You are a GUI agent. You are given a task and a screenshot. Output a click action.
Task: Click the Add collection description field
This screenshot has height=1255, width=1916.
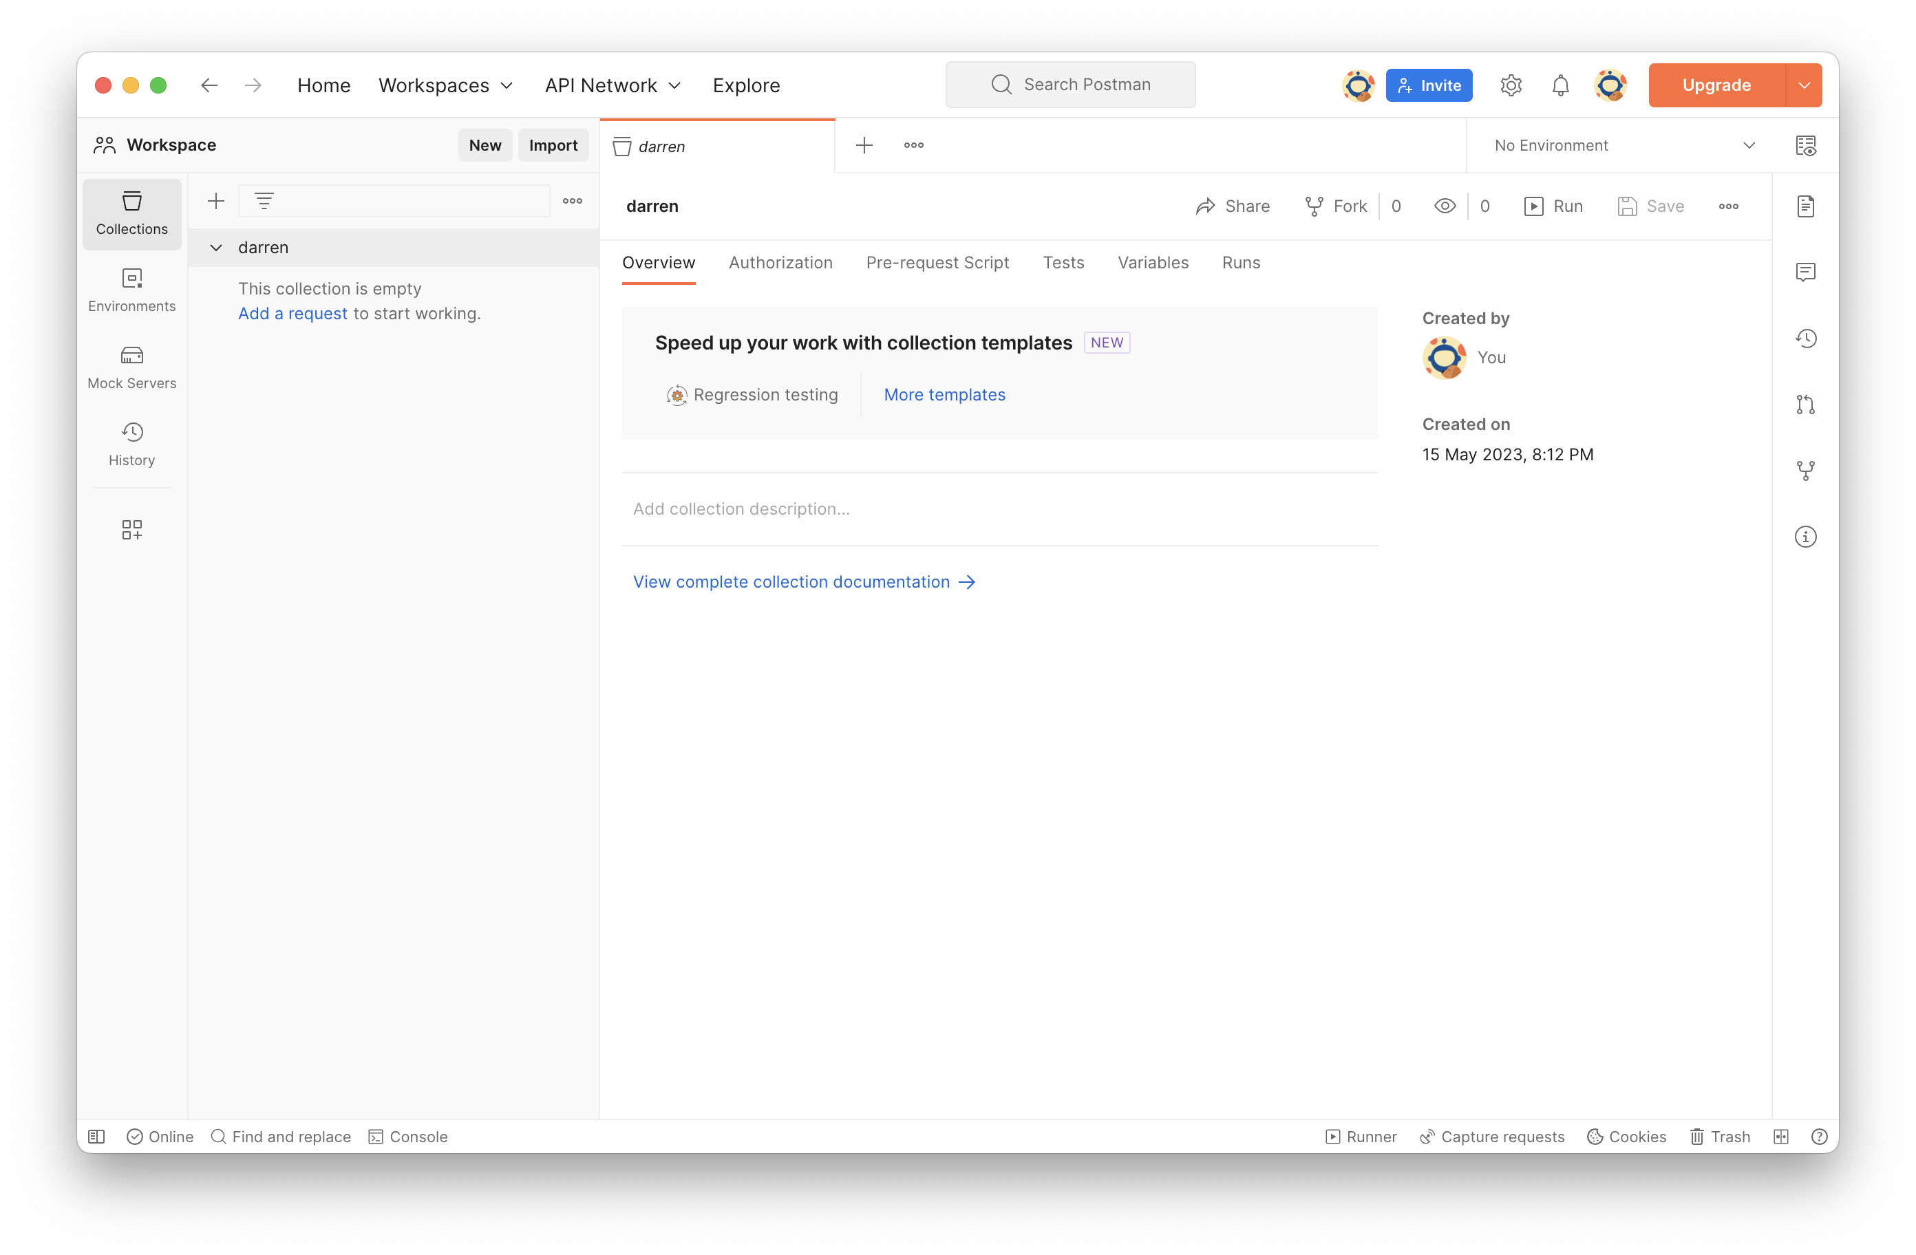[998, 508]
